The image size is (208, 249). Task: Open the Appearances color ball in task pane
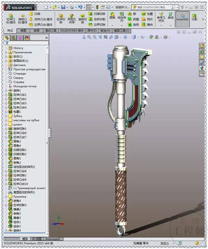(202, 68)
